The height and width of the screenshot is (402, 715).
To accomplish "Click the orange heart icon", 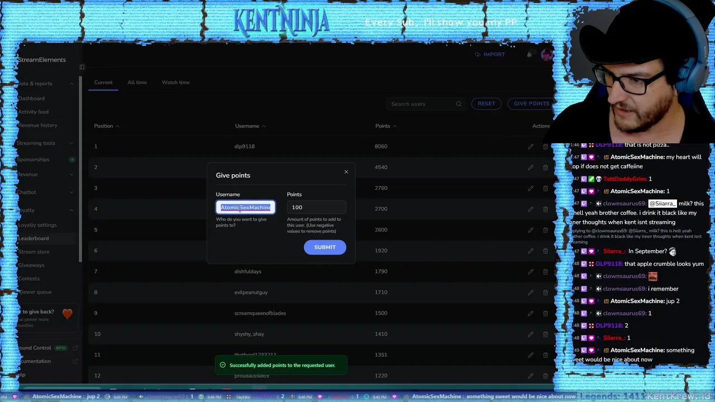I will [x=67, y=314].
